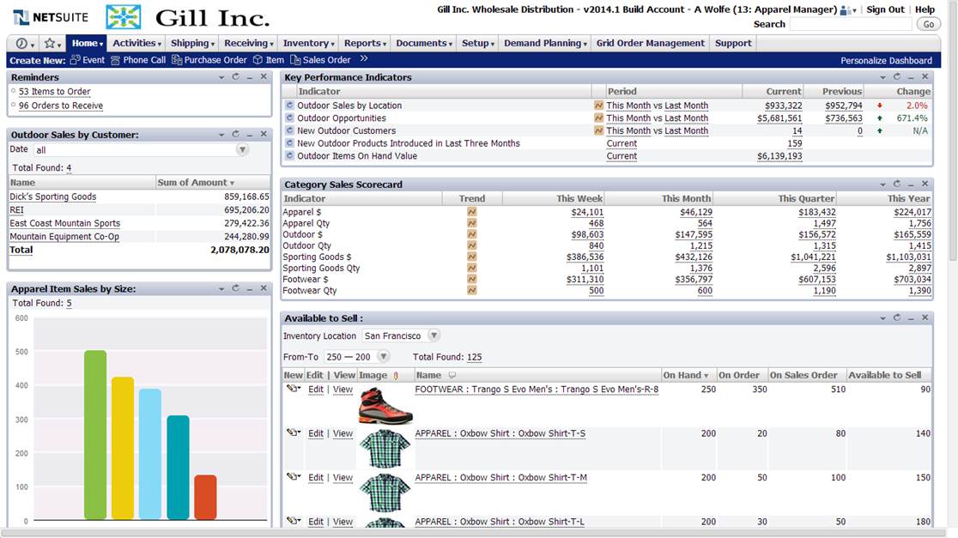Image resolution: width=958 pixels, height=538 pixels.
Task: Click the Go search button
Action: coord(928,24)
